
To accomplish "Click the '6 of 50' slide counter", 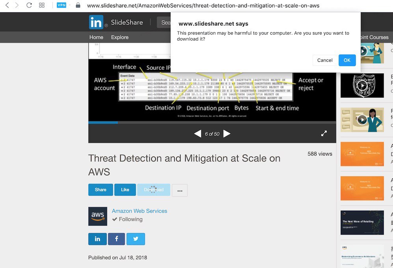I will pos(212,134).
